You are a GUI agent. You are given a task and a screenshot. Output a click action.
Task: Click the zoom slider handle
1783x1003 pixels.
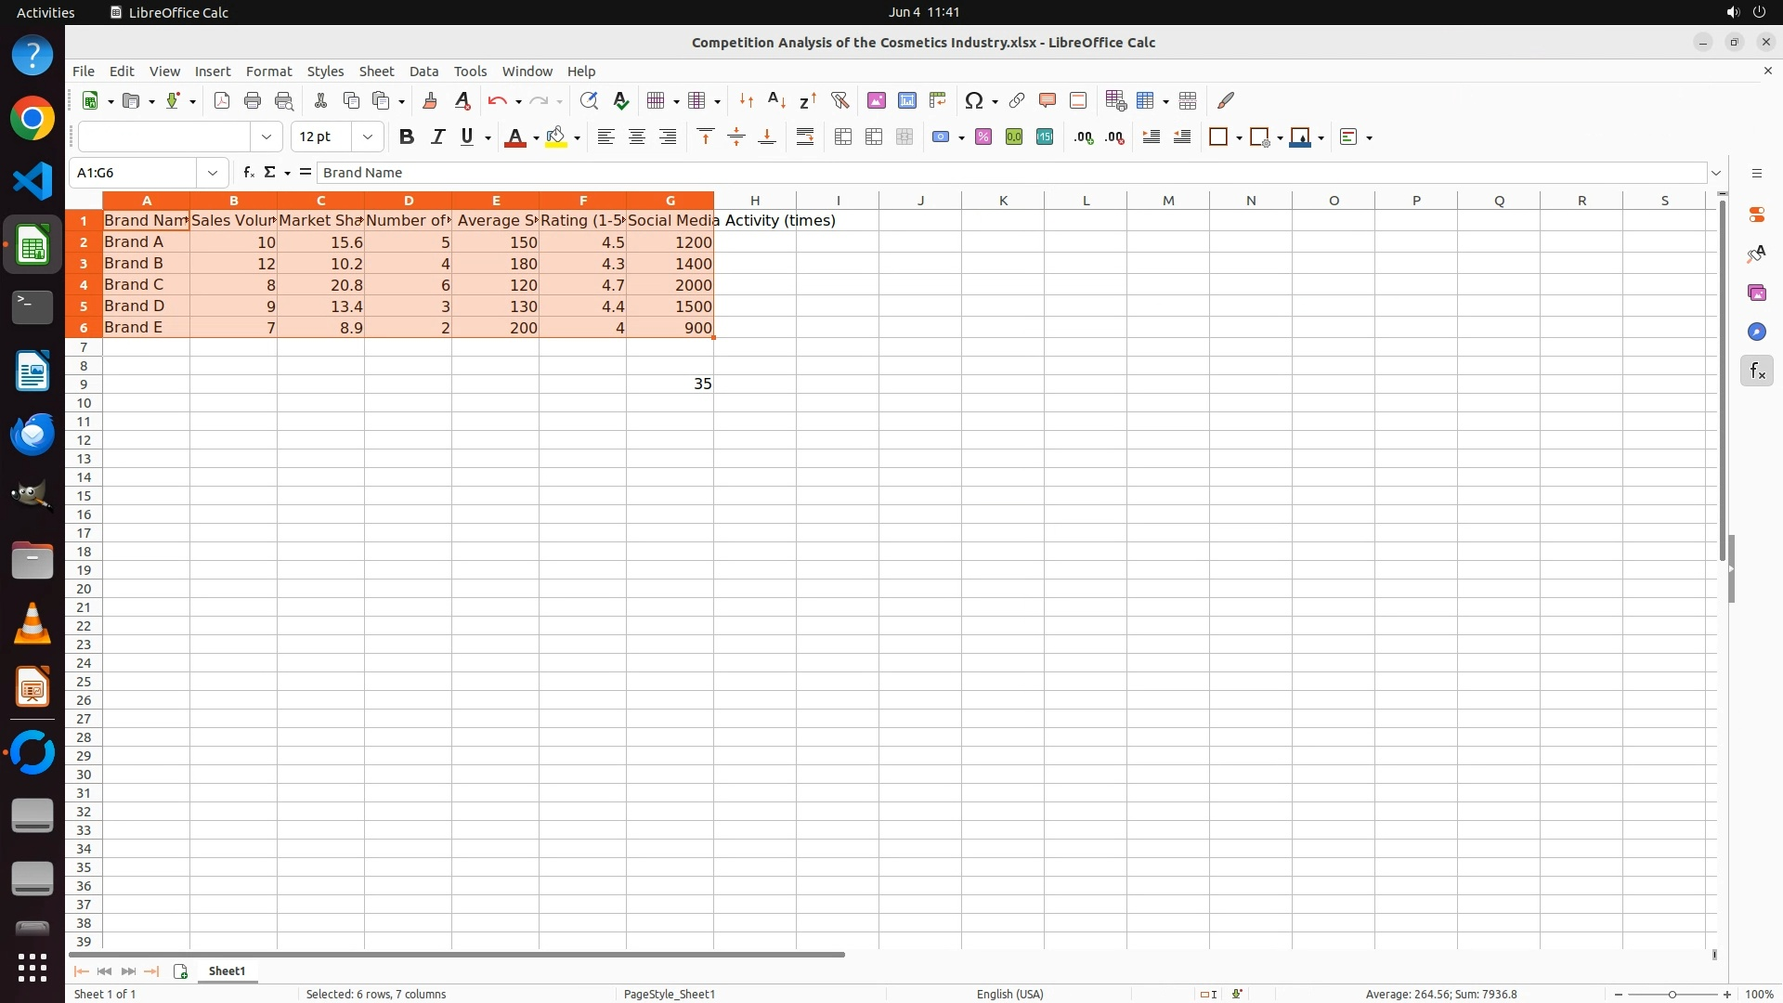[x=1672, y=994]
